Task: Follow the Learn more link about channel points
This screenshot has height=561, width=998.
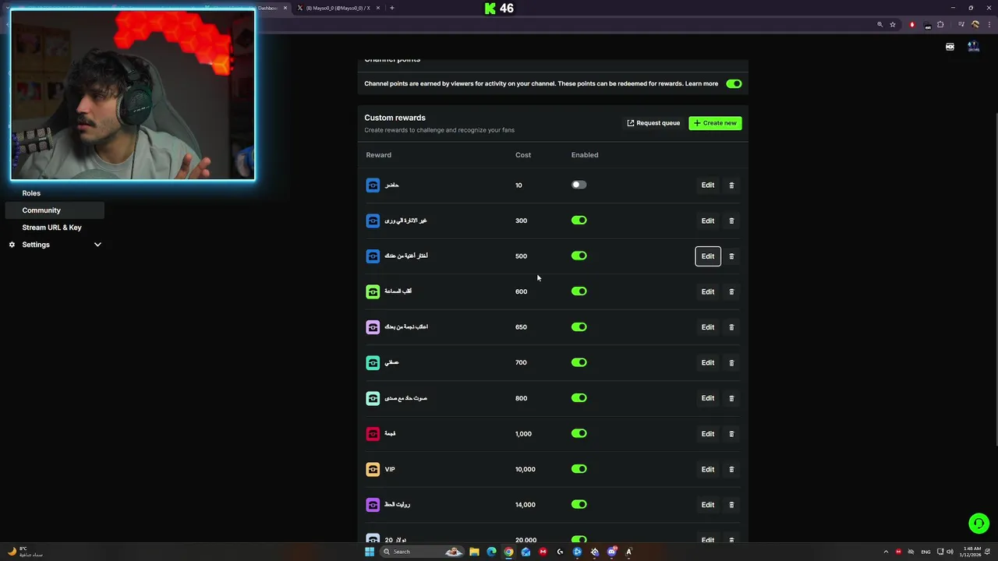Action: click(702, 83)
